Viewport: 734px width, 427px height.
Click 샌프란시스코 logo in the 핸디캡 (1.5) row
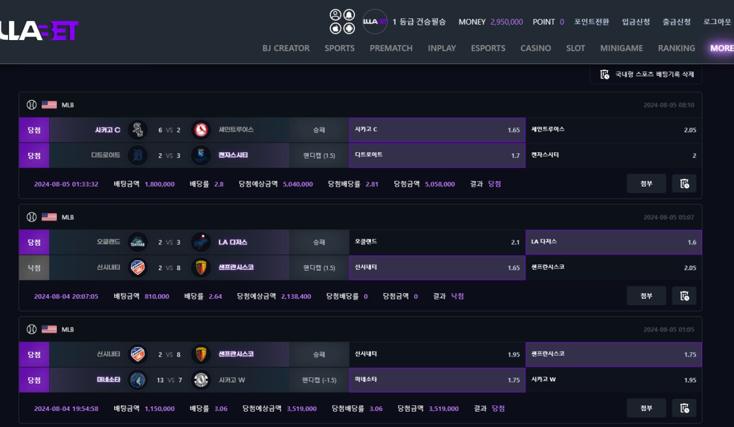201,267
